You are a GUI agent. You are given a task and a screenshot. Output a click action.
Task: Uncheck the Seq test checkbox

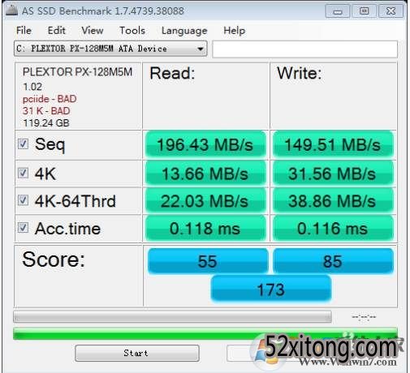[23, 144]
